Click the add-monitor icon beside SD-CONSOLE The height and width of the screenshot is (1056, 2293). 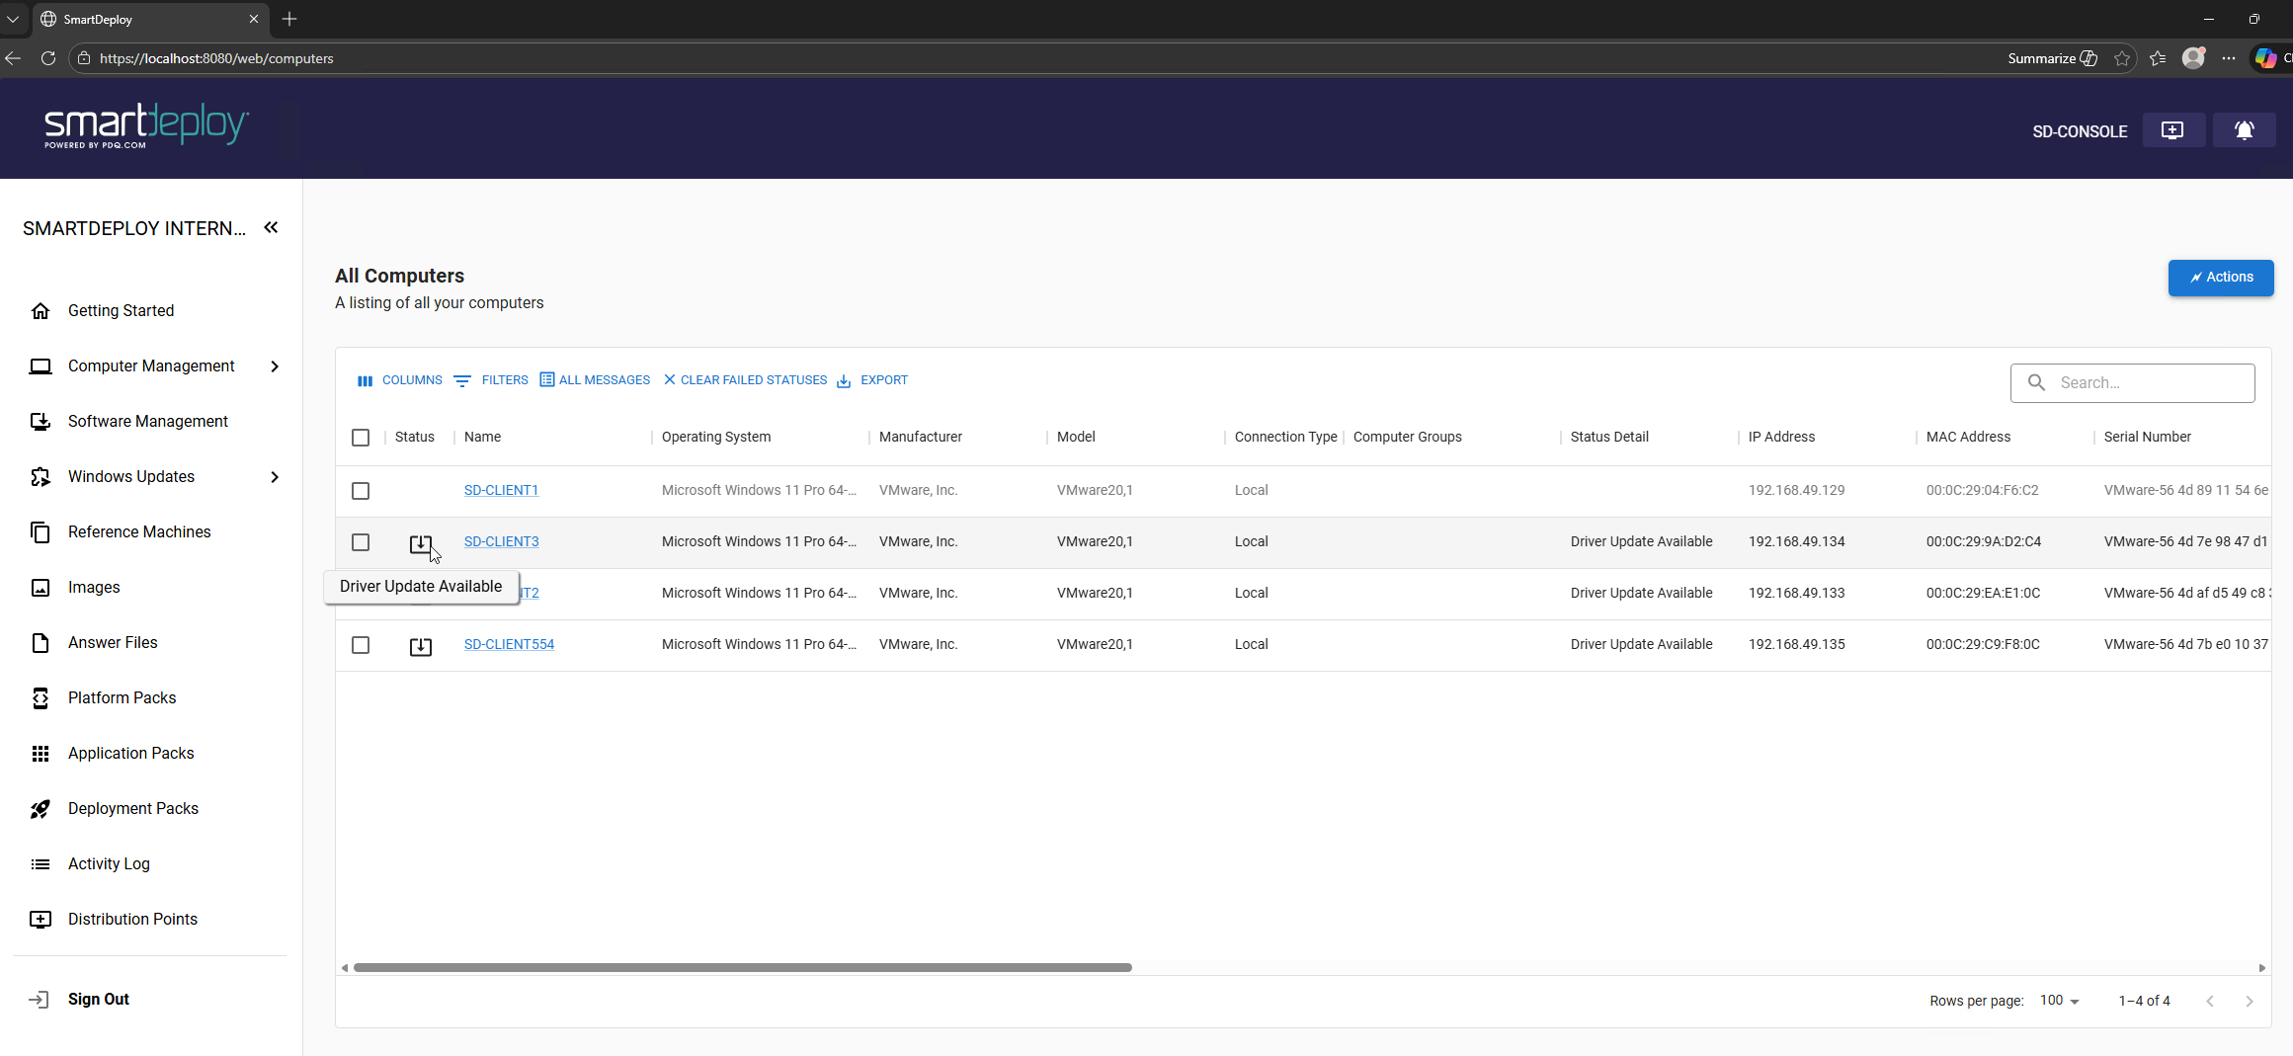point(2172,130)
